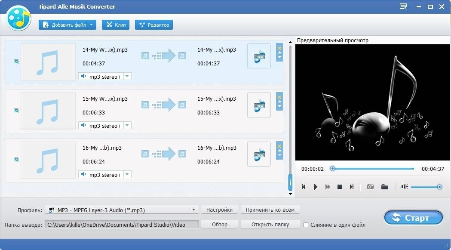451x250 pixels.
Task: Remove 14-My file with the X icon
Action: pos(279,48)
